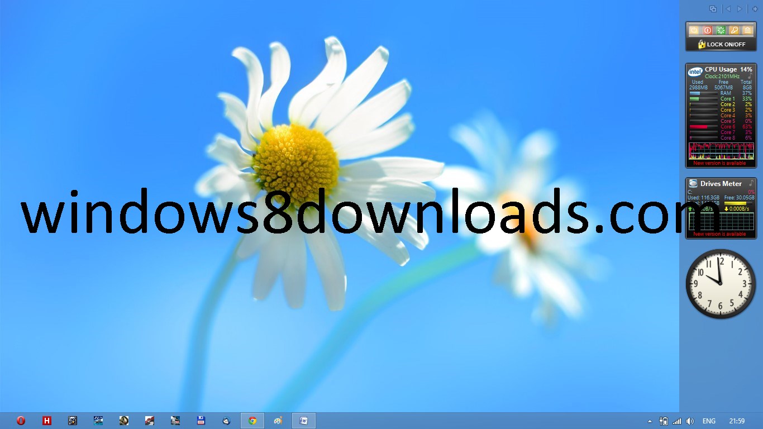This screenshot has width=763, height=429.
Task: Click the drive icon in the Drives Meter gadget
Action: tap(693, 183)
